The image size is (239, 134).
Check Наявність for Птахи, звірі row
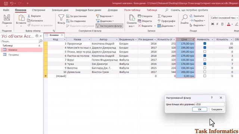(205, 52)
